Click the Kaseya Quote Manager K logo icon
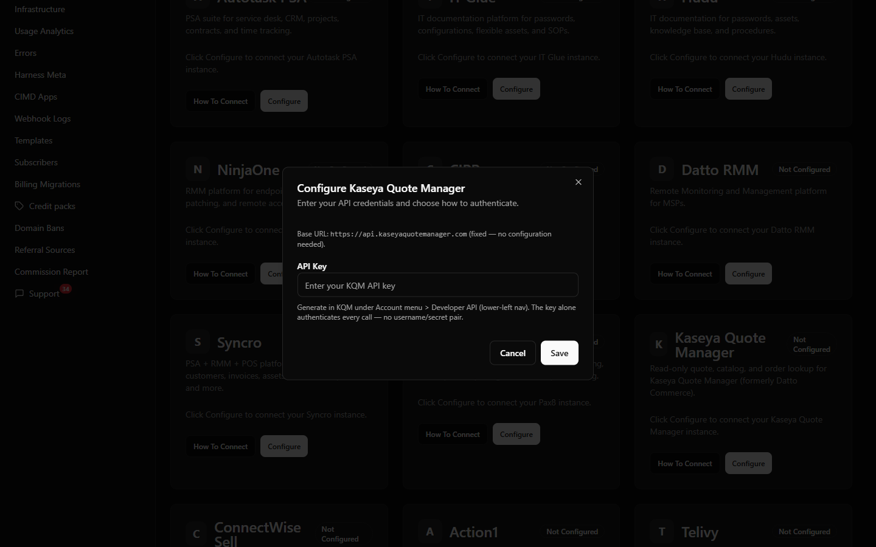The height and width of the screenshot is (547, 876). click(659, 345)
